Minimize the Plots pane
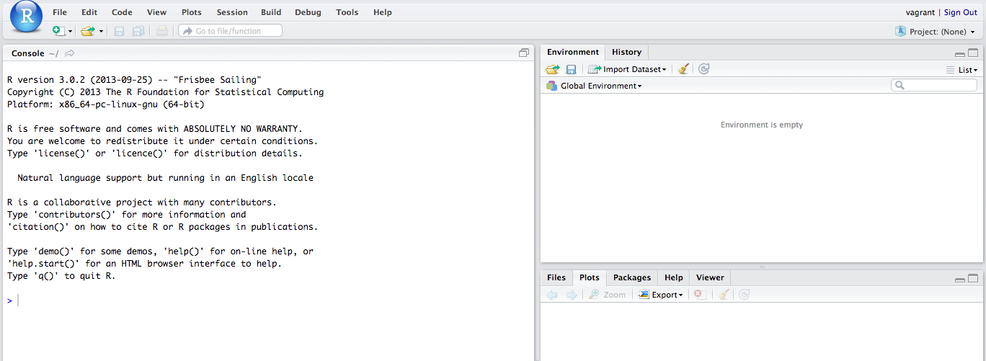 [960, 280]
